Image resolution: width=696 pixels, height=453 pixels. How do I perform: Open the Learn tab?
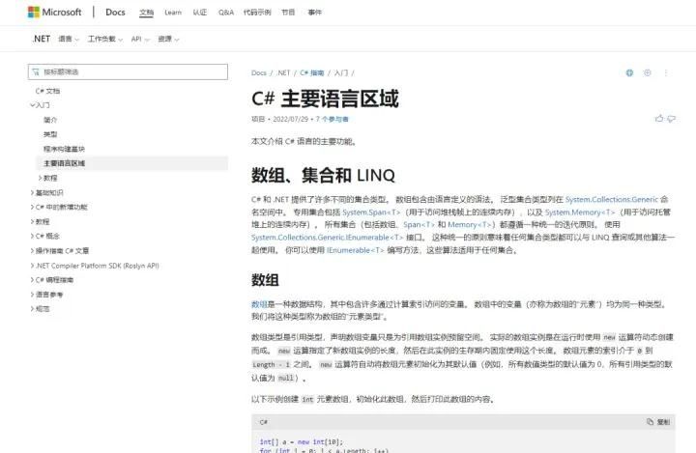tap(173, 13)
